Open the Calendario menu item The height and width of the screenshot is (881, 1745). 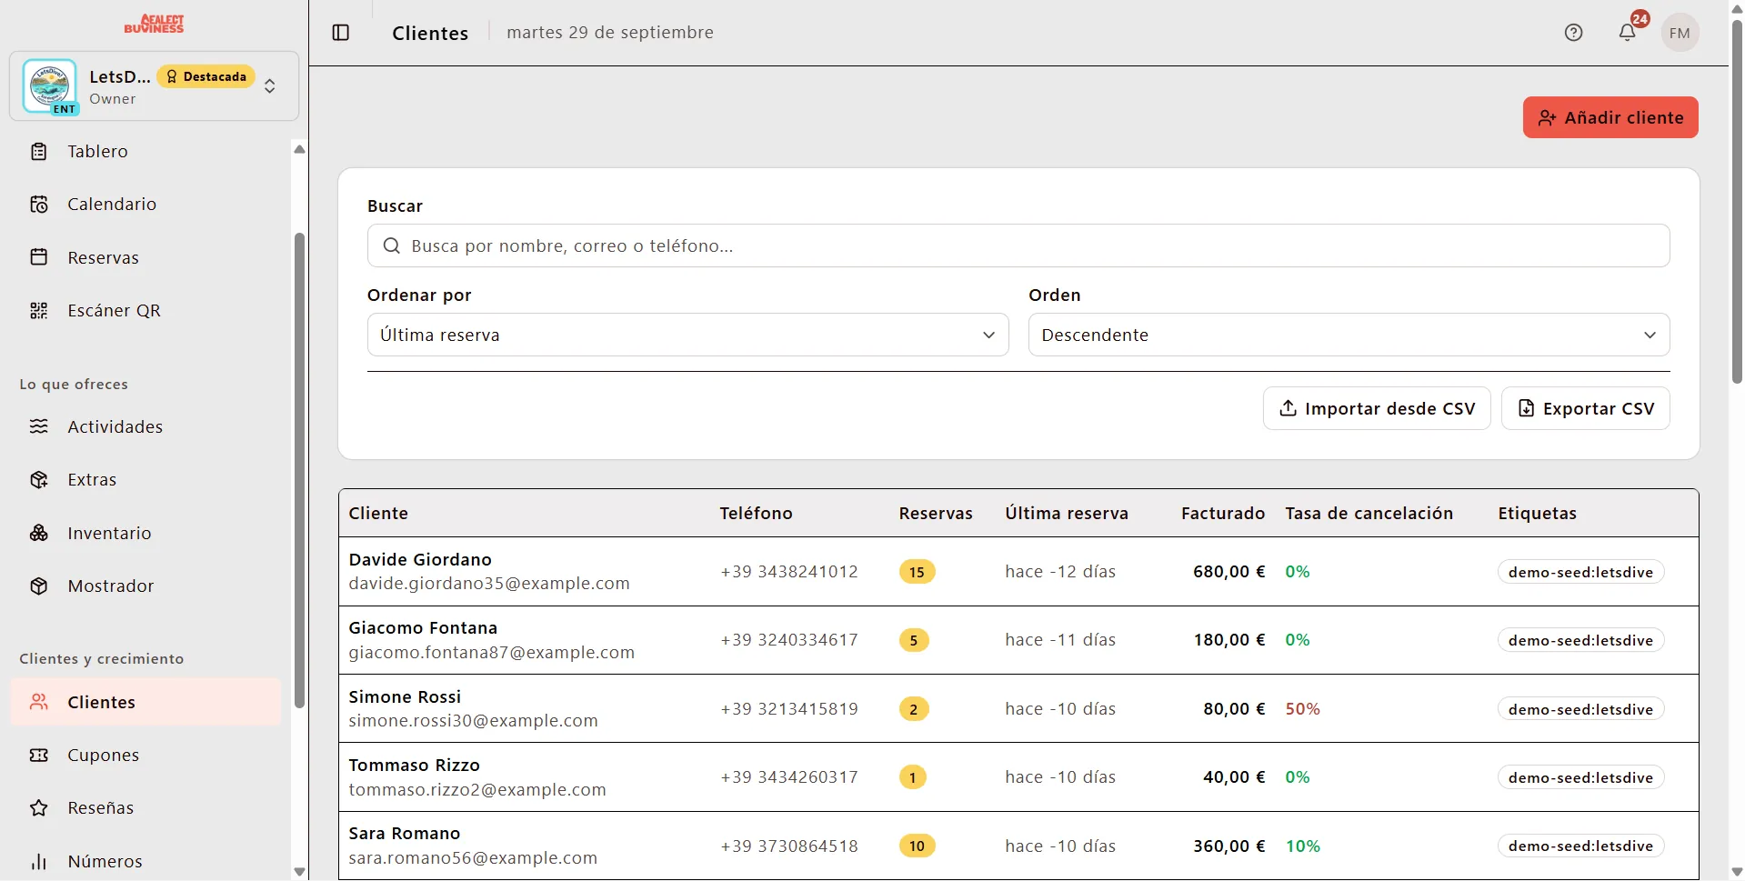click(145, 205)
